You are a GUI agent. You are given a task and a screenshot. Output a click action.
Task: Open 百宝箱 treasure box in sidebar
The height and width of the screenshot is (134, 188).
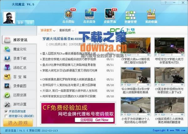click(x=19, y=77)
